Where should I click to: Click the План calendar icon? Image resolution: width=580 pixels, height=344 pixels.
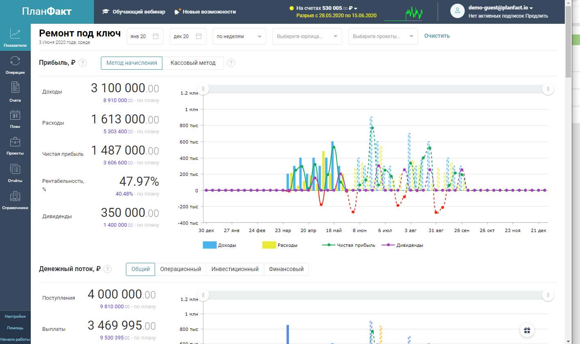15,116
